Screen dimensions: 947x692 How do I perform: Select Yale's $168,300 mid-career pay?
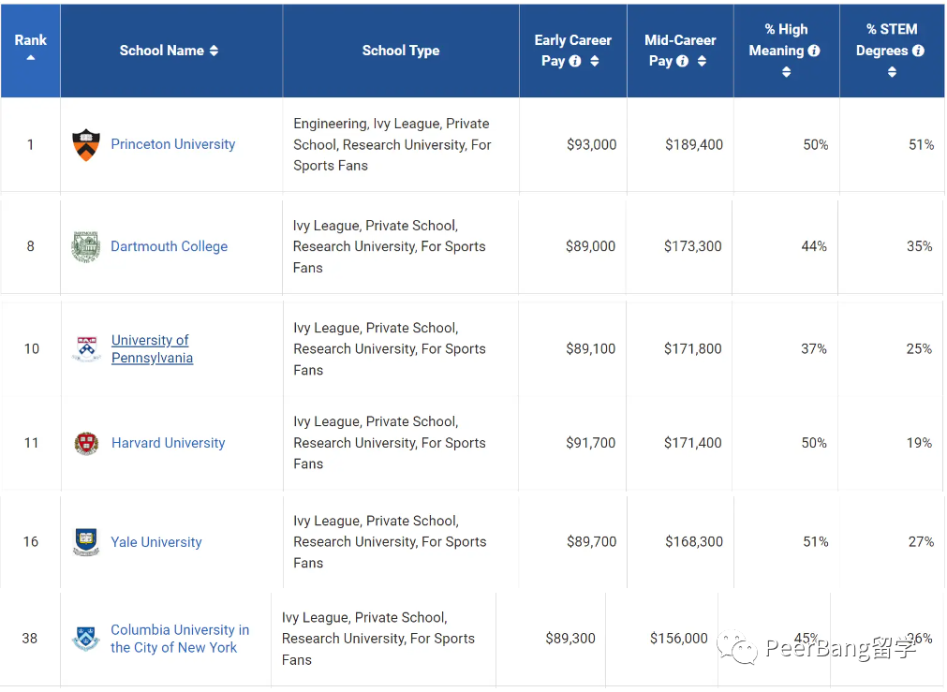click(694, 542)
